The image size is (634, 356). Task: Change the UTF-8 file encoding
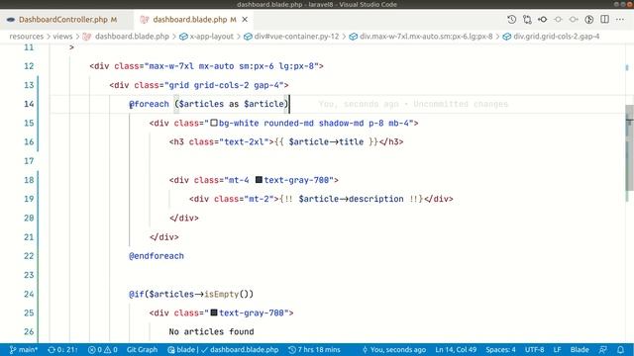click(x=534, y=349)
